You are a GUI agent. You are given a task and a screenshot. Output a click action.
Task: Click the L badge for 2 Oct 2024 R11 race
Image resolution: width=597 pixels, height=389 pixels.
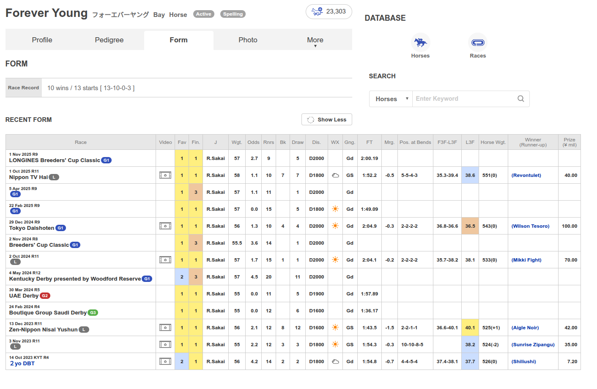click(15, 262)
